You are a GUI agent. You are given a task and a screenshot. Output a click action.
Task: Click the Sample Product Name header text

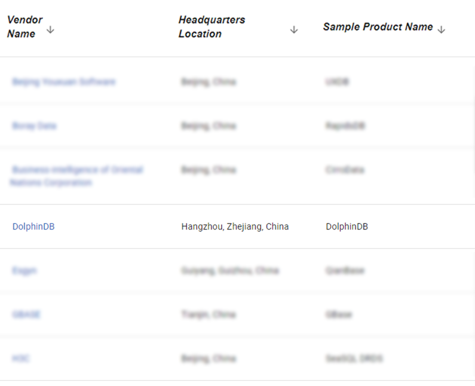coord(378,27)
